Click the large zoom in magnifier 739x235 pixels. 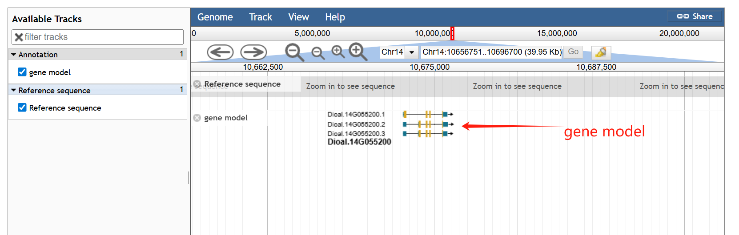click(357, 52)
